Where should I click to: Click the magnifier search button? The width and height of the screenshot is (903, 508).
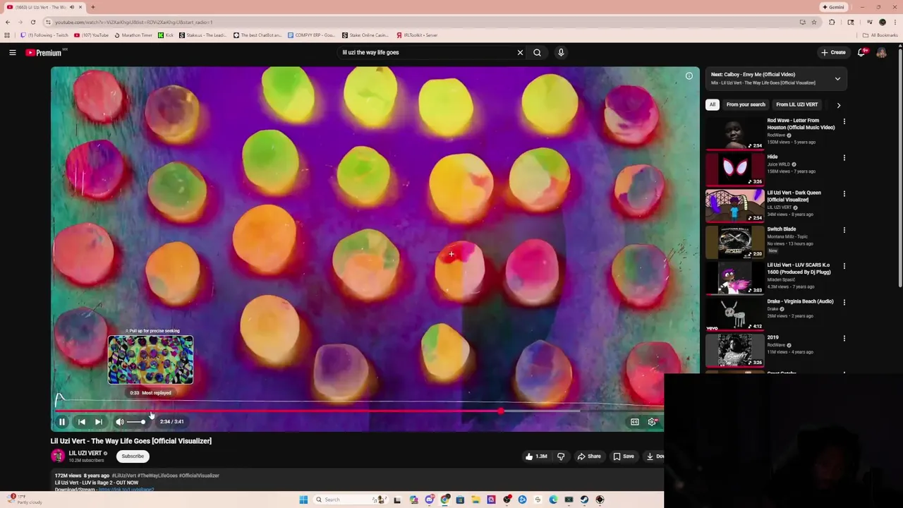pos(537,52)
